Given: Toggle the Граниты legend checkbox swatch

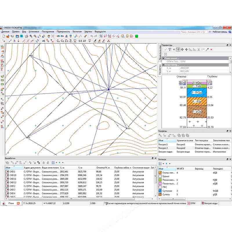Looking at the screenshot, I should (160, 176).
